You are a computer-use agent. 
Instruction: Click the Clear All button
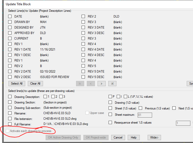(35, 84)
